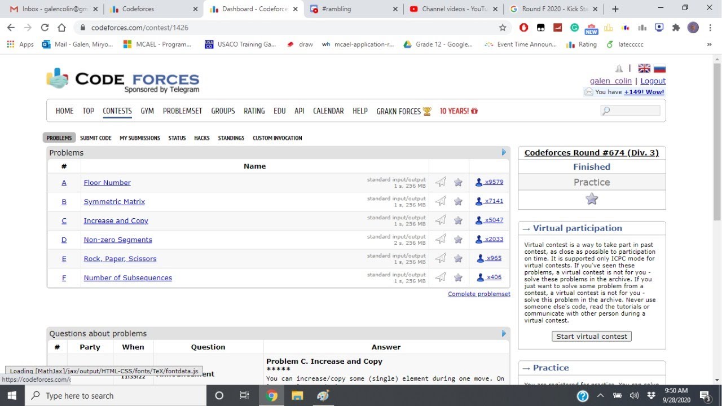Toggle the contest favorite star under Practice

point(592,198)
